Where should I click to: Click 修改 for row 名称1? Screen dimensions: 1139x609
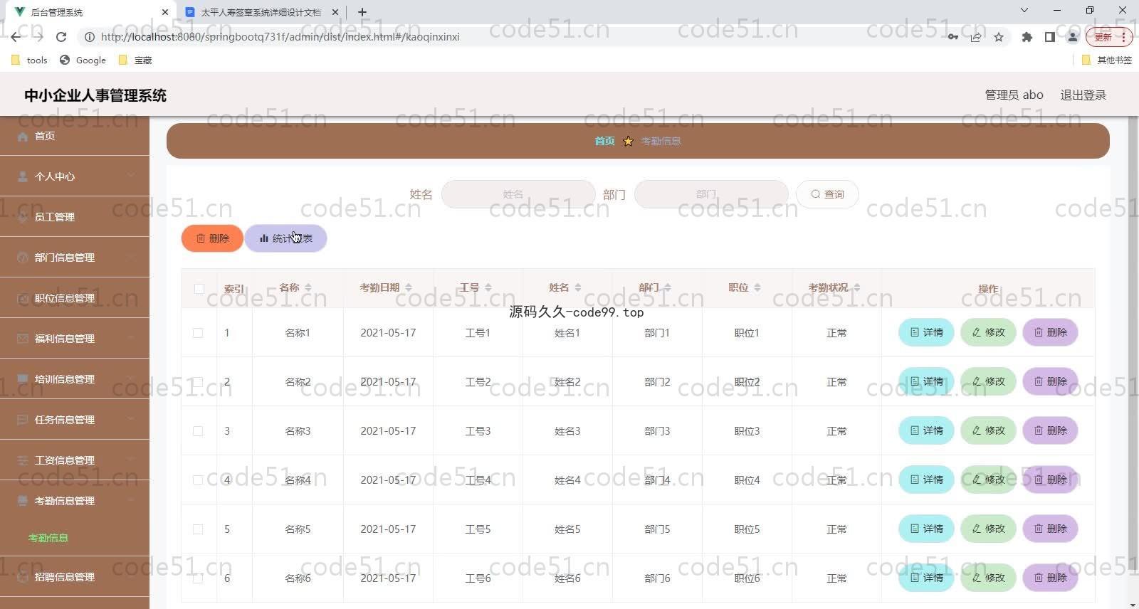pos(988,332)
